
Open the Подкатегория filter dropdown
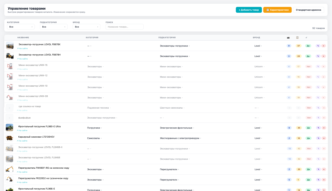pos(54,27)
